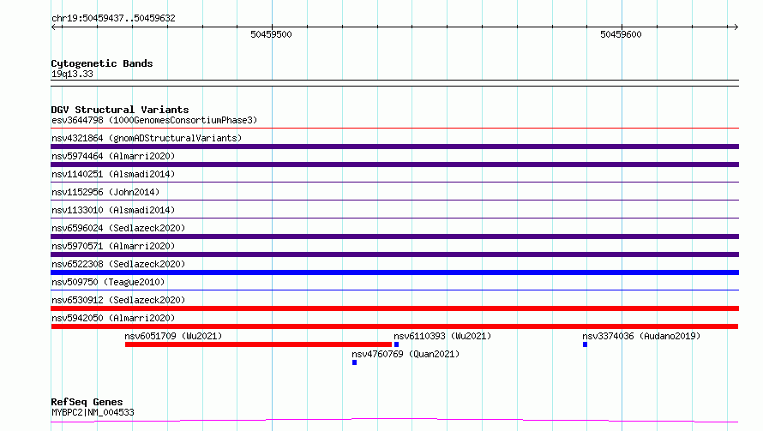Screen dimensions: 763x431
Task: Select nsv6051709 (Wu2021) label
Action: 173,336
